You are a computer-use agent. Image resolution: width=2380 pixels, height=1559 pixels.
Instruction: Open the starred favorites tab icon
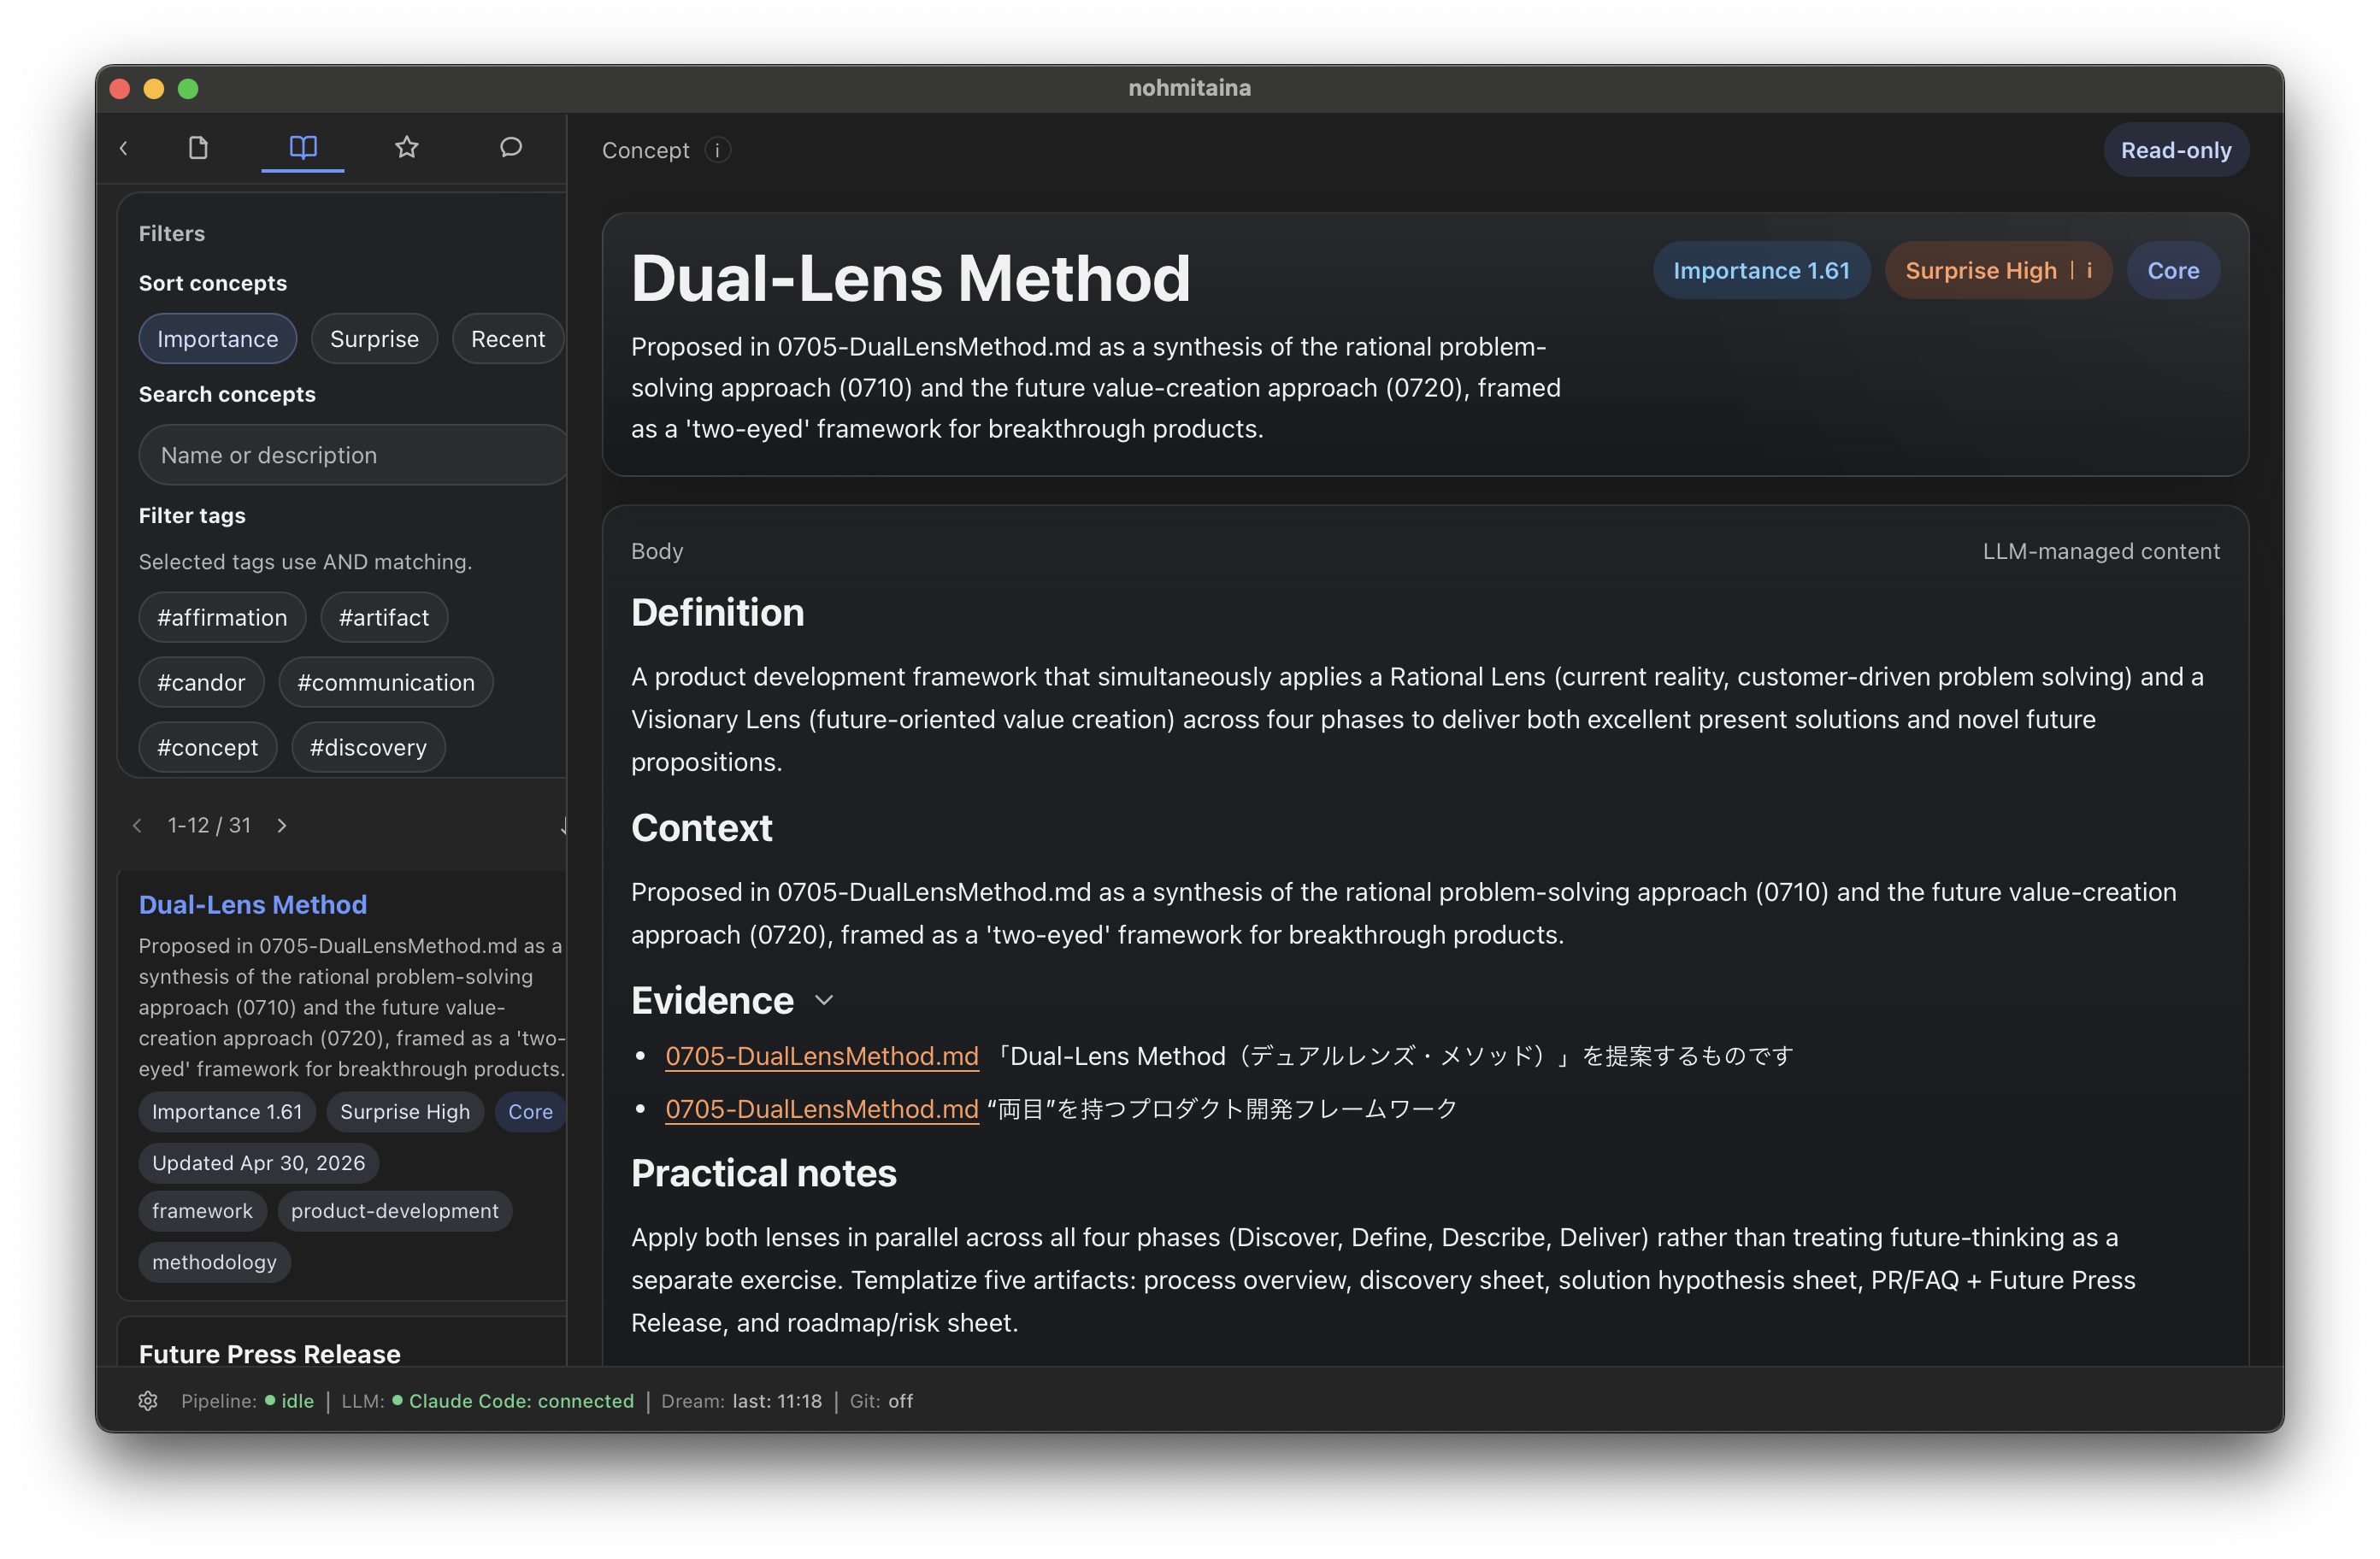click(406, 148)
